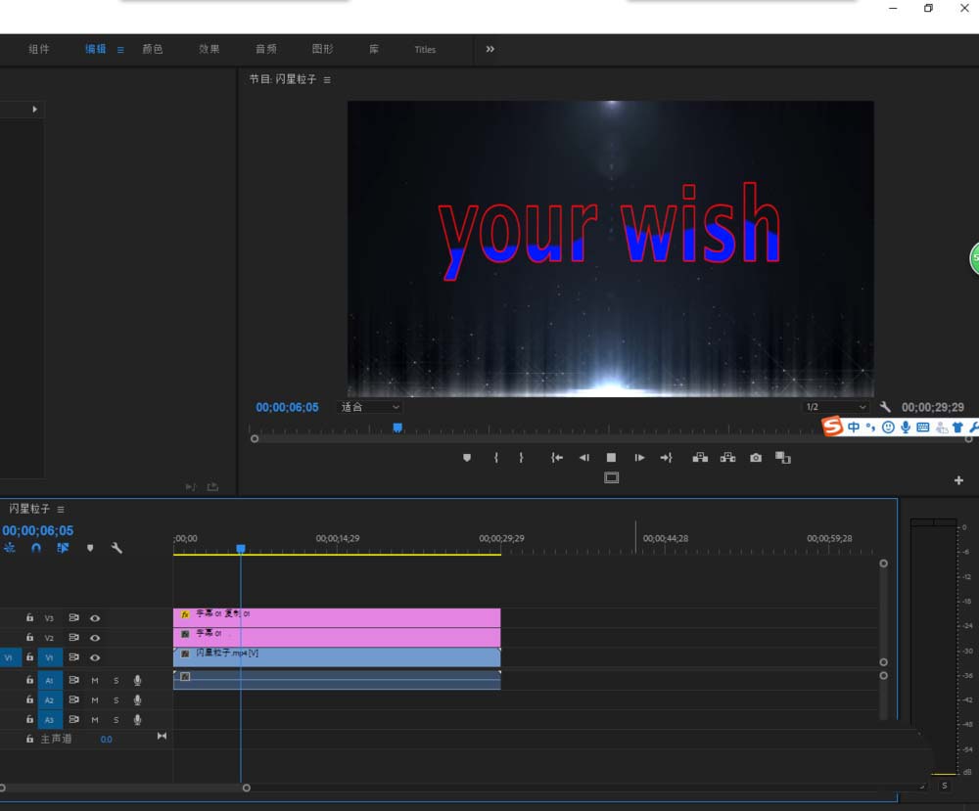This screenshot has height=811, width=979.
Task: Add marker button in program monitor
Action: point(466,458)
